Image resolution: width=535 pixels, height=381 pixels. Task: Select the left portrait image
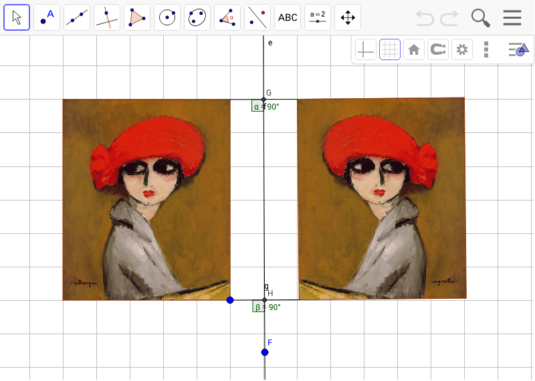coord(146,200)
